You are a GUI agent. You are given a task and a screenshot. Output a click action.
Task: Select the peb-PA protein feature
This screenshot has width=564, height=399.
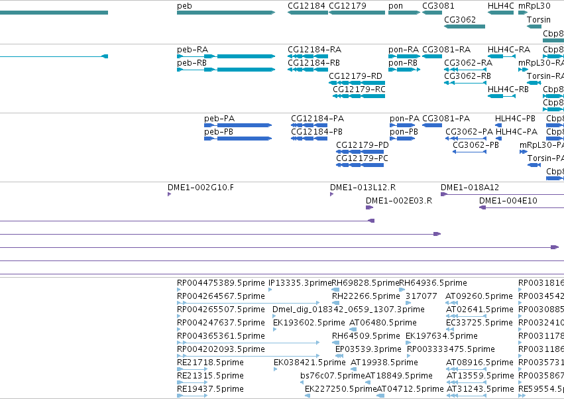click(x=238, y=125)
